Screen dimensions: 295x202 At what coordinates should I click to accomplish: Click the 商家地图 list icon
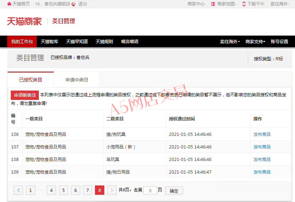tap(213, 4)
